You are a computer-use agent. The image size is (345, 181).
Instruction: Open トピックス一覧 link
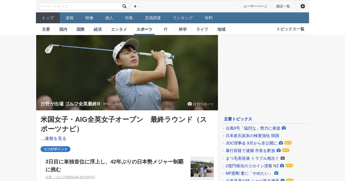(x=290, y=29)
